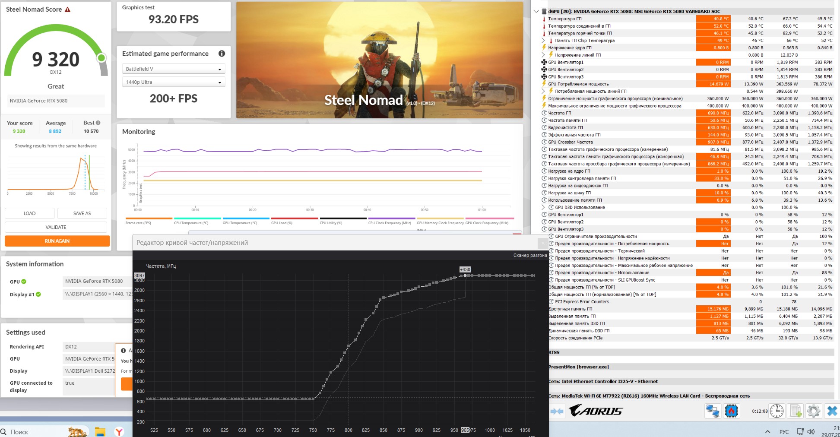Viewport: 840px width, 437px height.
Task: Expand Напряжение линий ГП row
Action: (544, 55)
